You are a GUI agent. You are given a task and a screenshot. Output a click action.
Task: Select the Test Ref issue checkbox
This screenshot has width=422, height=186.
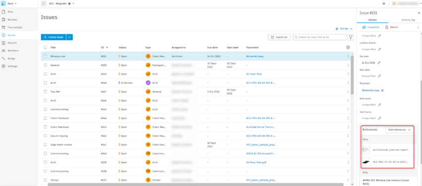45,92
